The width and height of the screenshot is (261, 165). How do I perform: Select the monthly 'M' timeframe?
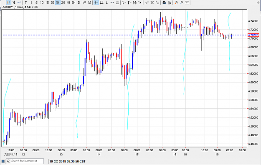click(x=89, y=2)
